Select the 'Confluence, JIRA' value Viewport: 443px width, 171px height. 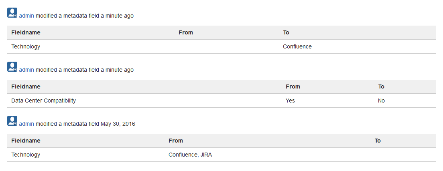point(190,155)
